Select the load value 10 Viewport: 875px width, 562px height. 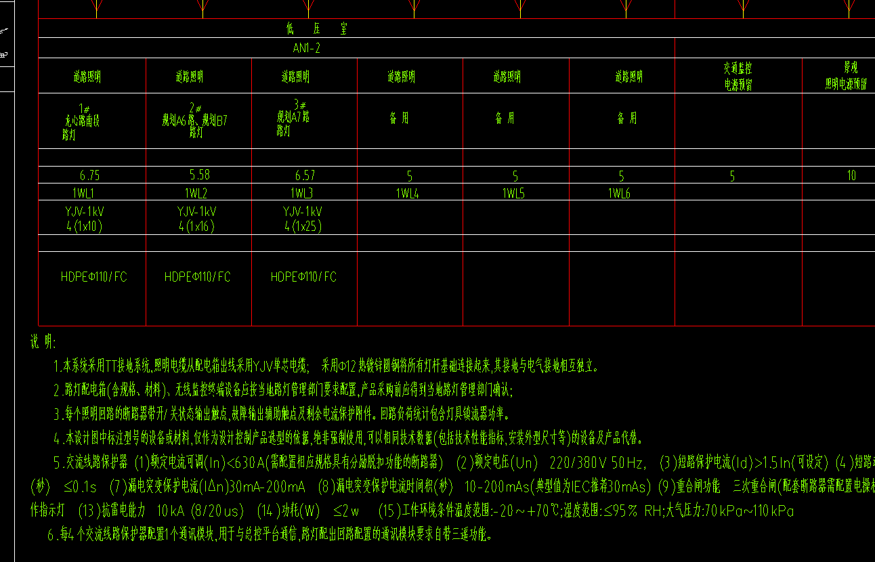[851, 175]
